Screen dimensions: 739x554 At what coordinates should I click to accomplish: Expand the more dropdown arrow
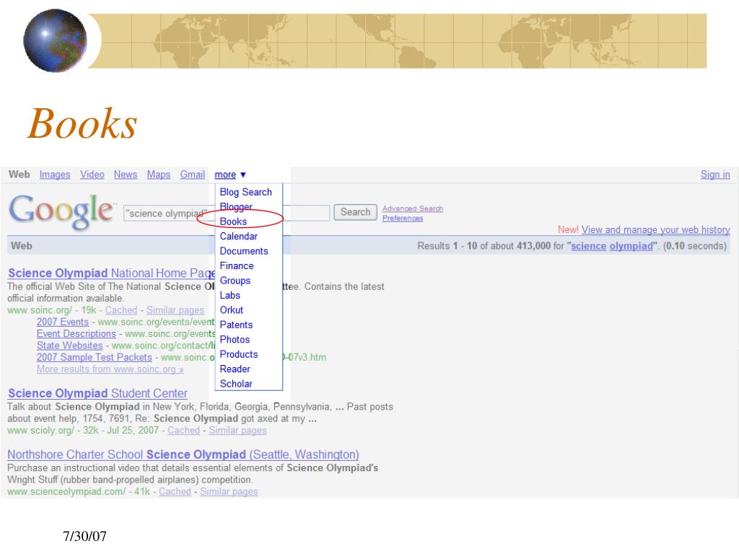(243, 175)
